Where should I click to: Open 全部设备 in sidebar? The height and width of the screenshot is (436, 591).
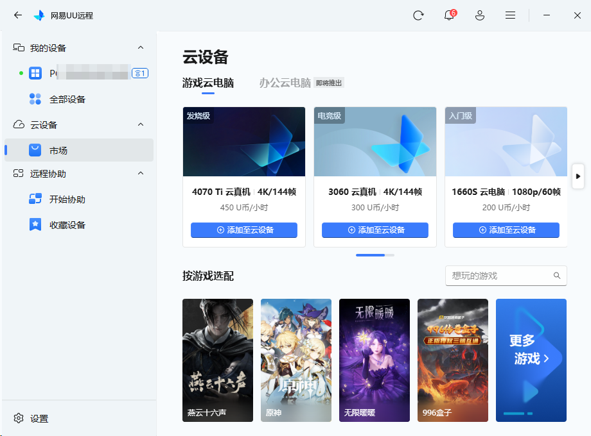79,99
